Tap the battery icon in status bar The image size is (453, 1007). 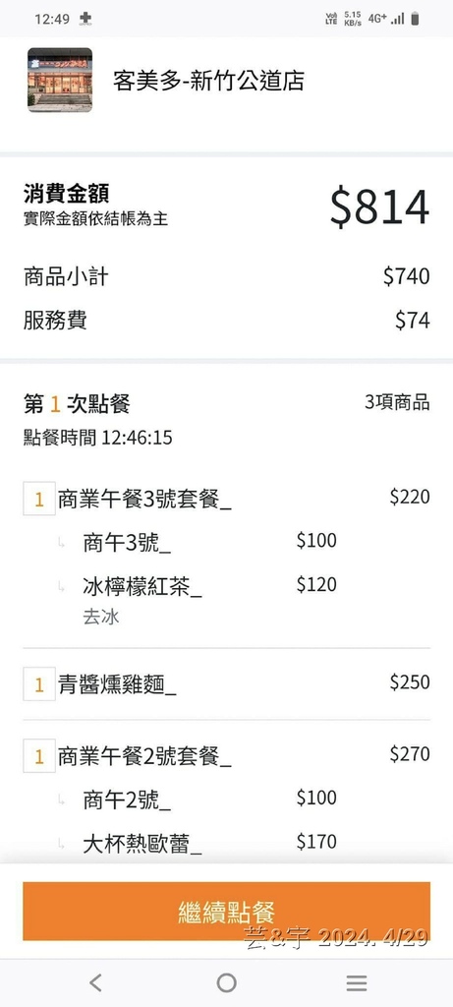[415, 19]
